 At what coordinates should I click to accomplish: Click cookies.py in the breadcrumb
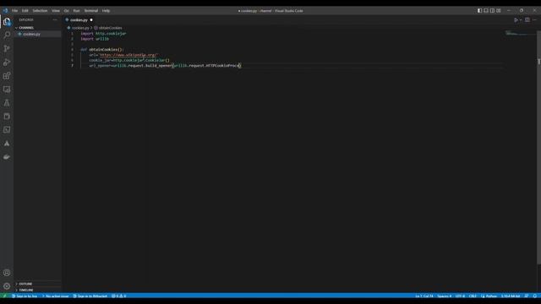pos(80,28)
